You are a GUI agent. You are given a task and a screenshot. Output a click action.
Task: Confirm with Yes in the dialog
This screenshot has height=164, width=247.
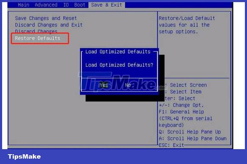click(x=104, y=85)
